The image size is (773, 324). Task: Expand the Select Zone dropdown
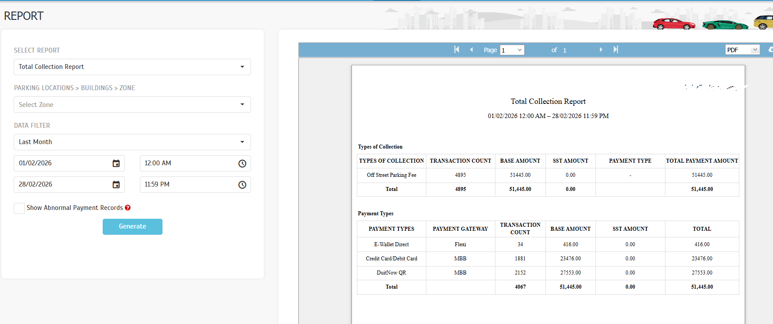132,105
